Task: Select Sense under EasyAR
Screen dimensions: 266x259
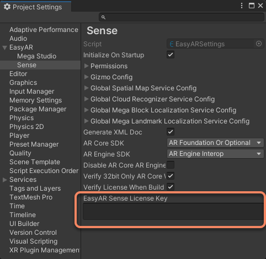Action: 26,65
